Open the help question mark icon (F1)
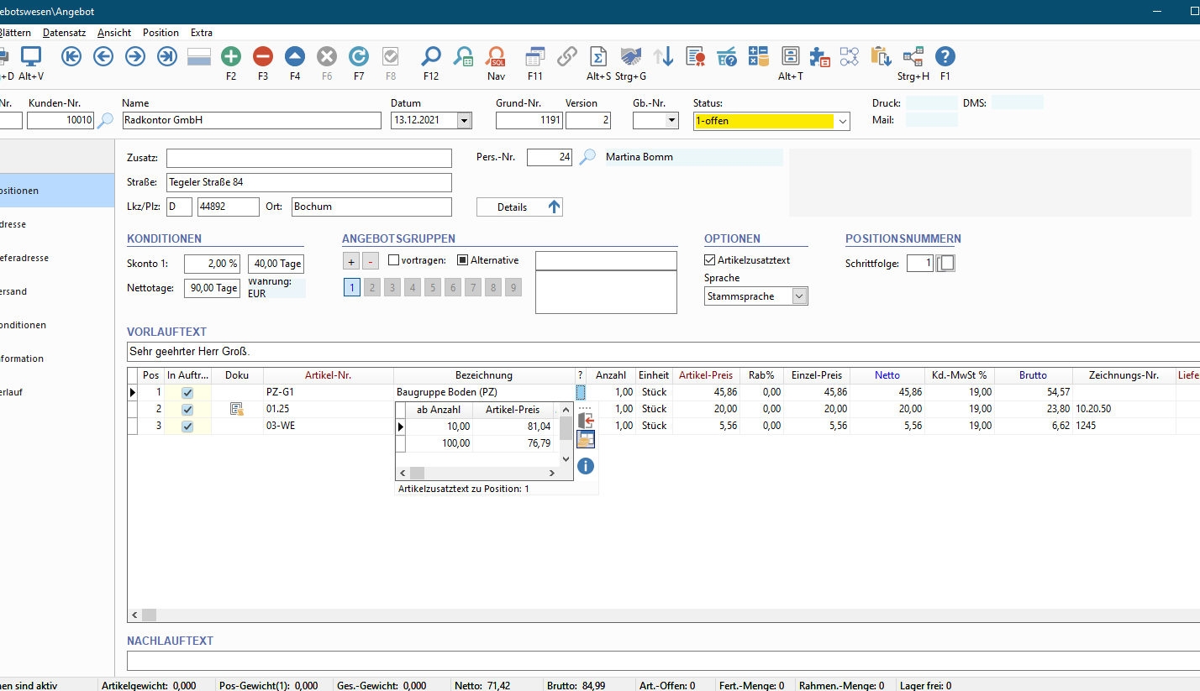The height and width of the screenshot is (691, 1200). [945, 56]
